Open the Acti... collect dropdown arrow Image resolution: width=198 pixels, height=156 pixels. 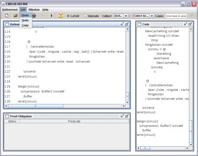pos(126,16)
